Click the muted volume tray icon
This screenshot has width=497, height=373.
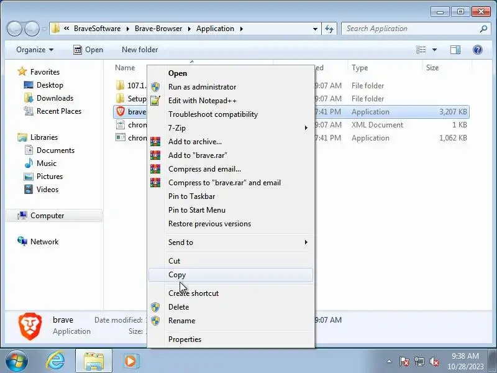pyautogui.click(x=434, y=362)
